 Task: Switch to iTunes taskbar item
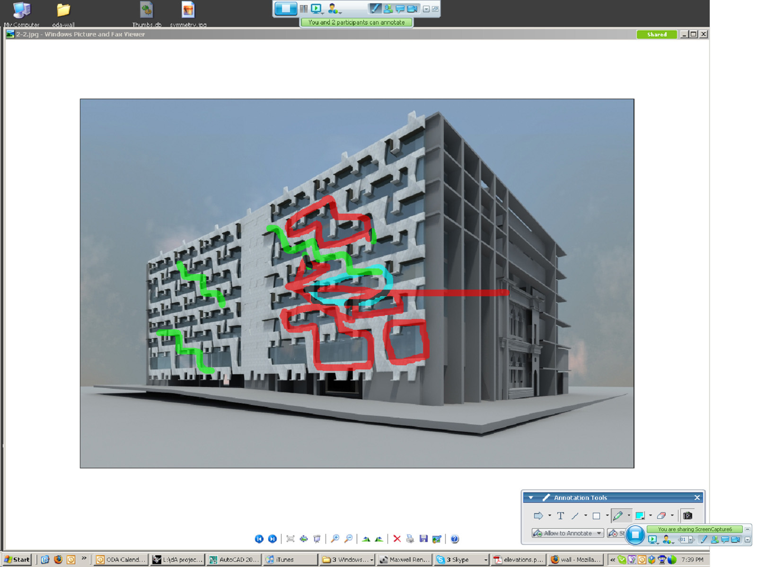pos(290,559)
